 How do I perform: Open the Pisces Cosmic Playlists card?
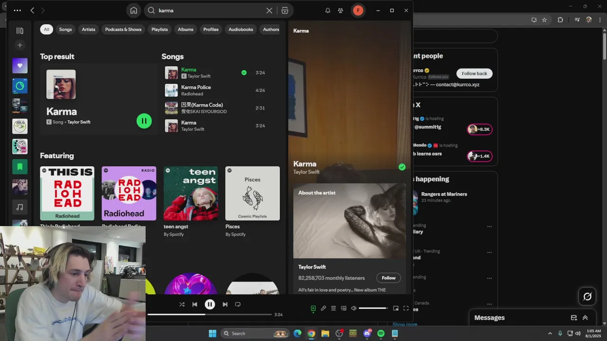(x=252, y=201)
